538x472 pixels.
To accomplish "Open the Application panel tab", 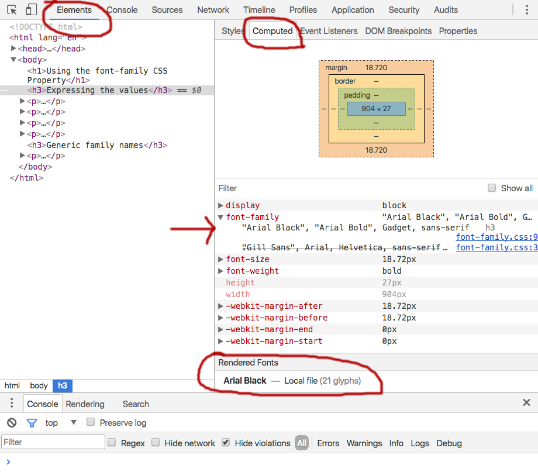I will [353, 10].
